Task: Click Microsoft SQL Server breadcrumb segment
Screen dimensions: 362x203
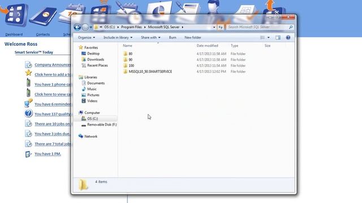Action: 163,27
